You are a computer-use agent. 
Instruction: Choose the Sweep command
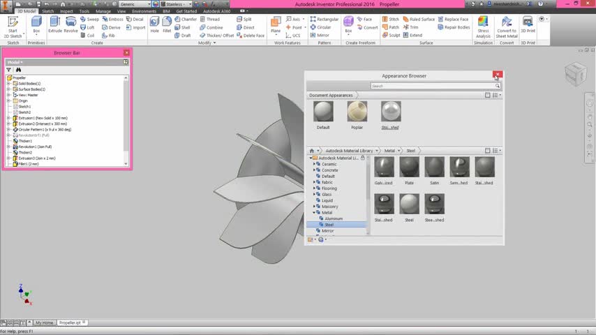pos(90,19)
